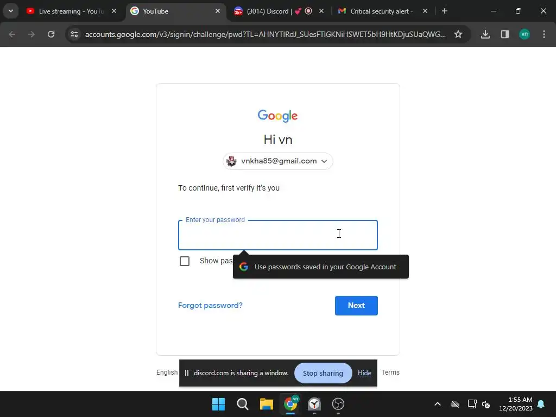
Task: Focus the Enter your password field
Action: [x=277, y=235]
